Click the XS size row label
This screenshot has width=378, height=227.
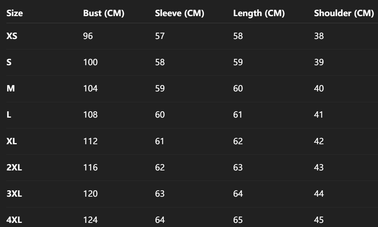12,36
